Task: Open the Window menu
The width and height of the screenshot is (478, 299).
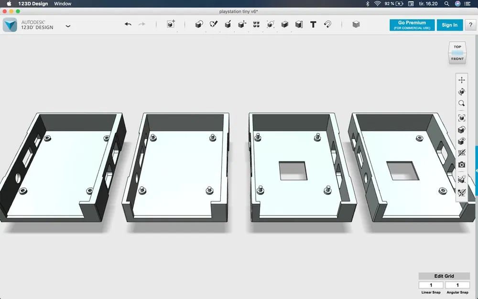Action: pos(63,4)
